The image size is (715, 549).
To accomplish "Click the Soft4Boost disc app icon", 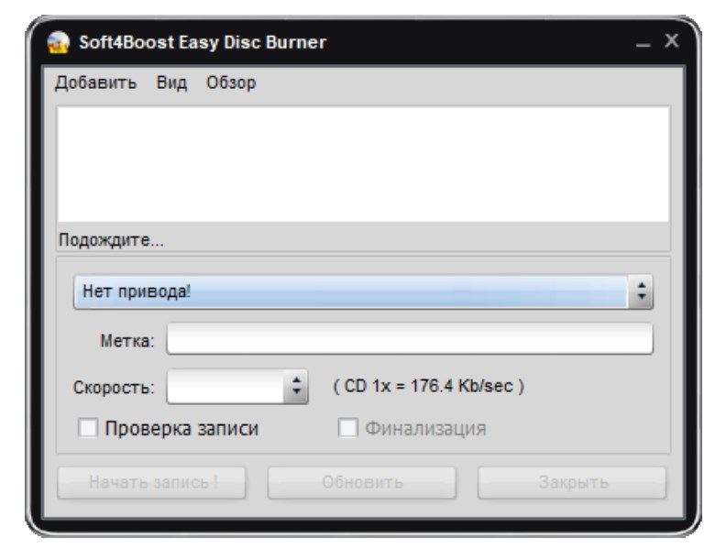I will (58, 42).
